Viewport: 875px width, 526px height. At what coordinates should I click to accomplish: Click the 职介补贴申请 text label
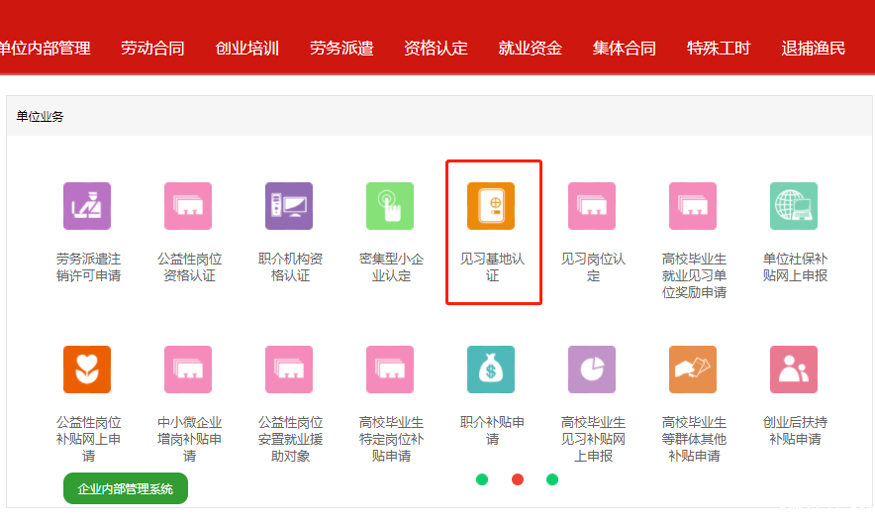pyautogui.click(x=492, y=431)
